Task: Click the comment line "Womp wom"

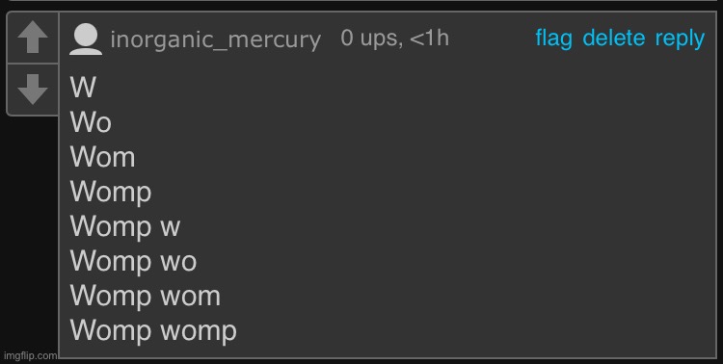Action: [146, 297]
